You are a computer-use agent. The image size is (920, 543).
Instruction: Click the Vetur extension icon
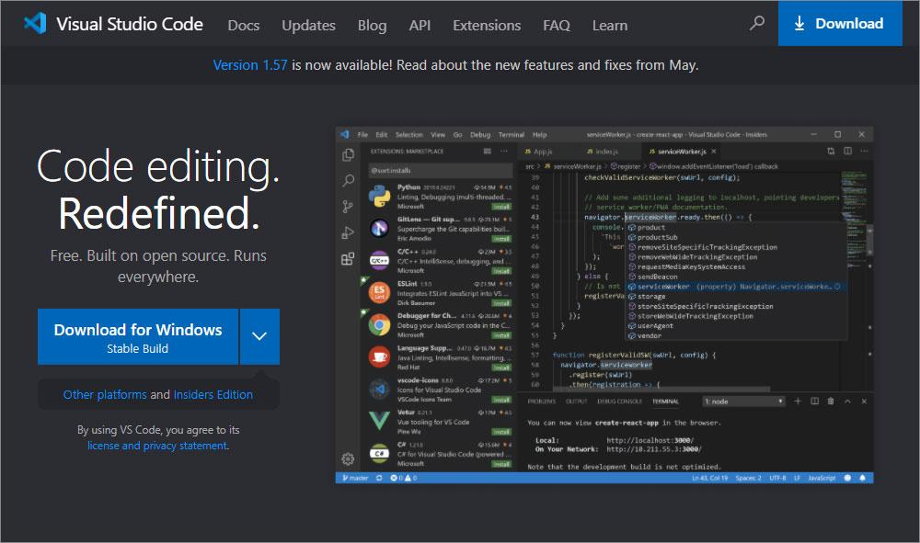380,420
